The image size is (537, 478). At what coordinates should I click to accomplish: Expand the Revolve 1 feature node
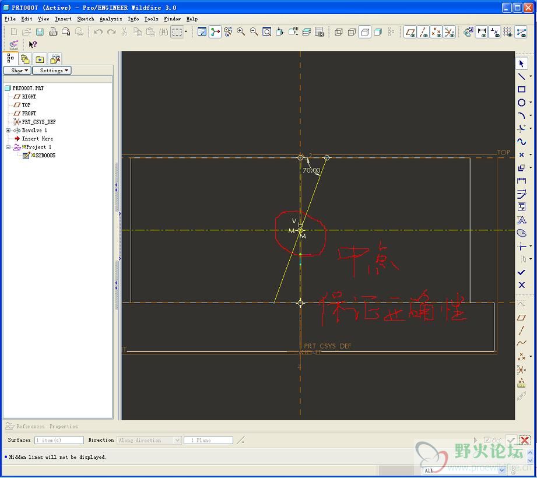point(8,131)
